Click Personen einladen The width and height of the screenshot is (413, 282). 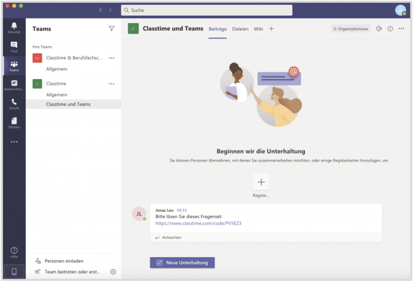64,261
